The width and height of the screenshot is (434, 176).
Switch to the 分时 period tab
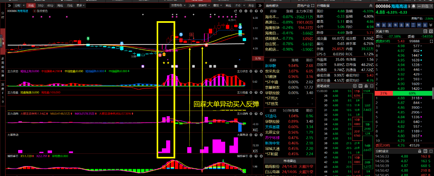tap(17, 6)
